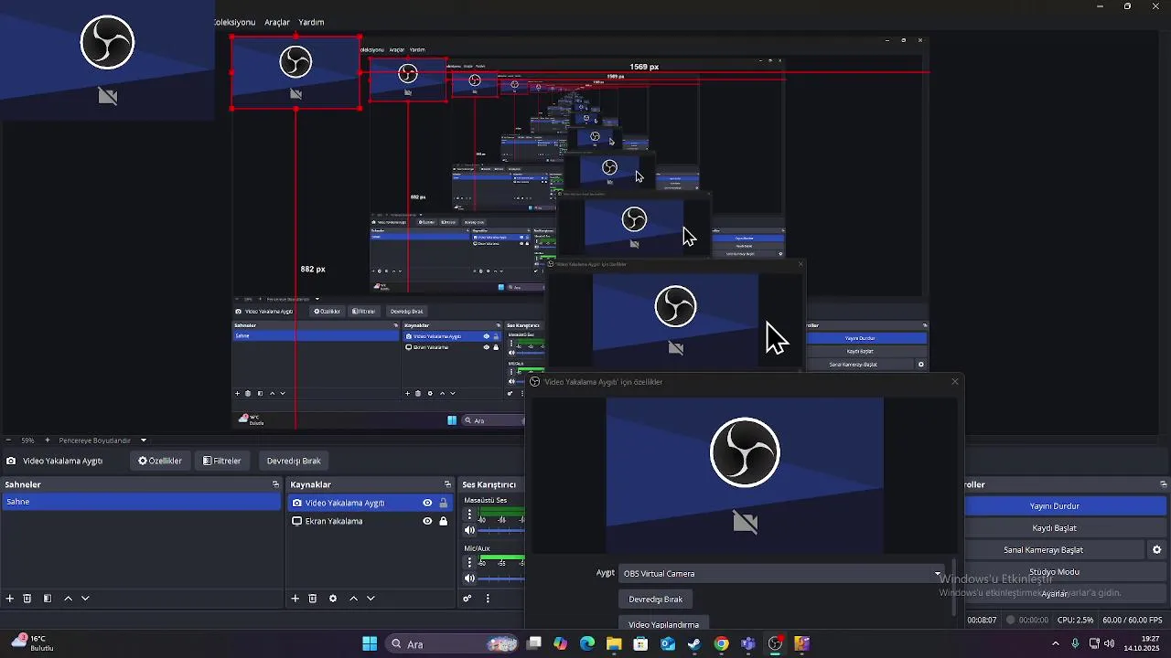Open the Windows Start menu

(x=370, y=644)
